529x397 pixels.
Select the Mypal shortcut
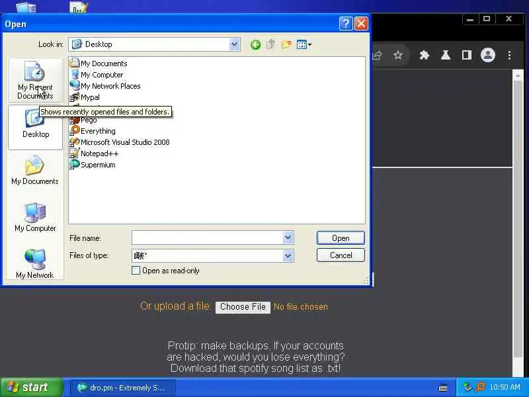tap(85, 97)
